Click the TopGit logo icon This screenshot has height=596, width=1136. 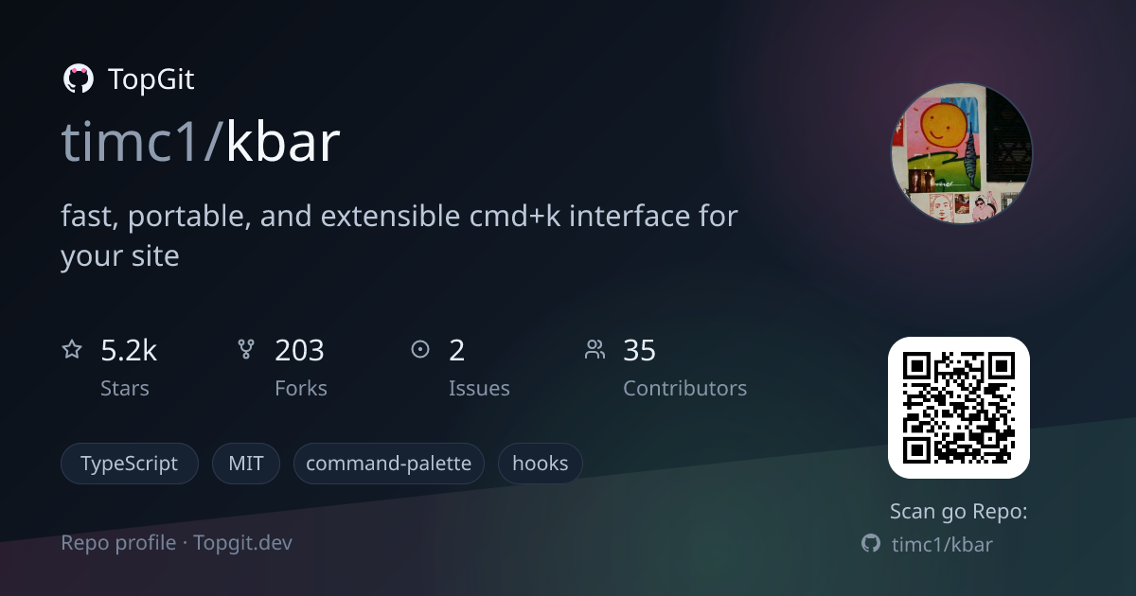(78, 79)
